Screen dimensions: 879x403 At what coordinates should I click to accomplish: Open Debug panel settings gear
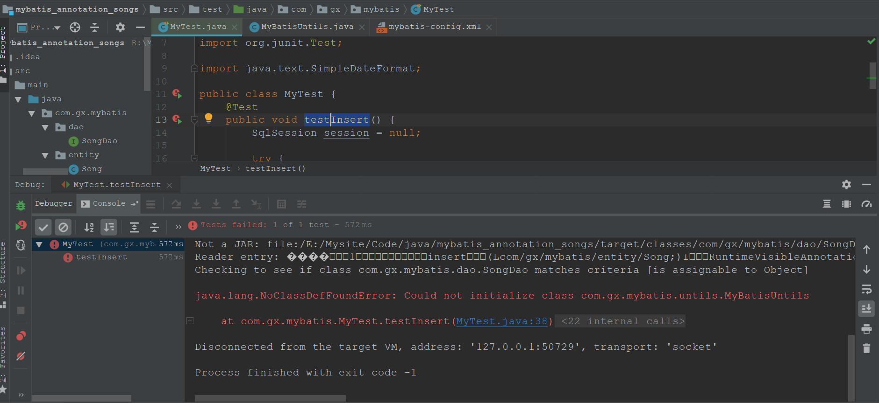pos(846,185)
